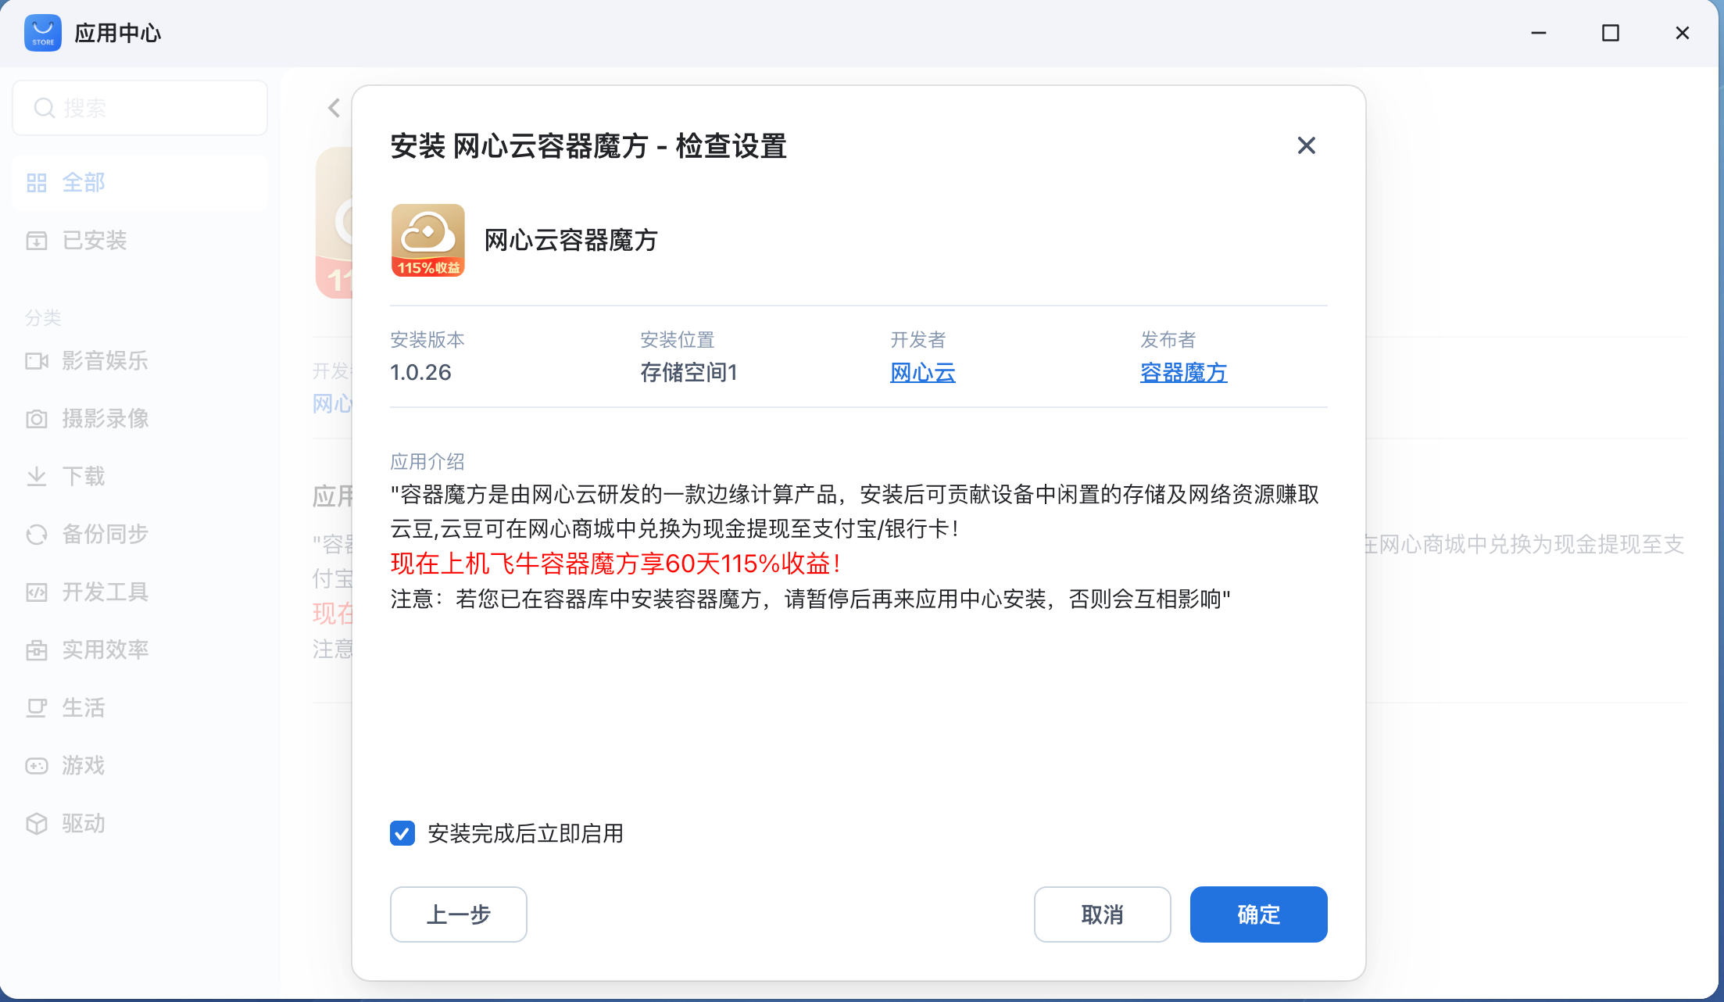The image size is (1724, 1002).
Task: Click the 摄影录像 camera icon
Action: click(x=37, y=419)
